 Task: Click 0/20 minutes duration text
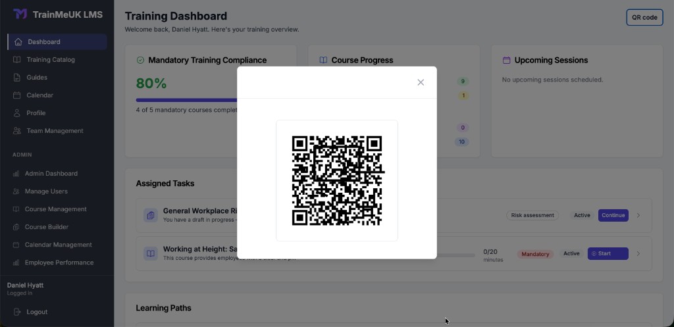[x=493, y=255]
